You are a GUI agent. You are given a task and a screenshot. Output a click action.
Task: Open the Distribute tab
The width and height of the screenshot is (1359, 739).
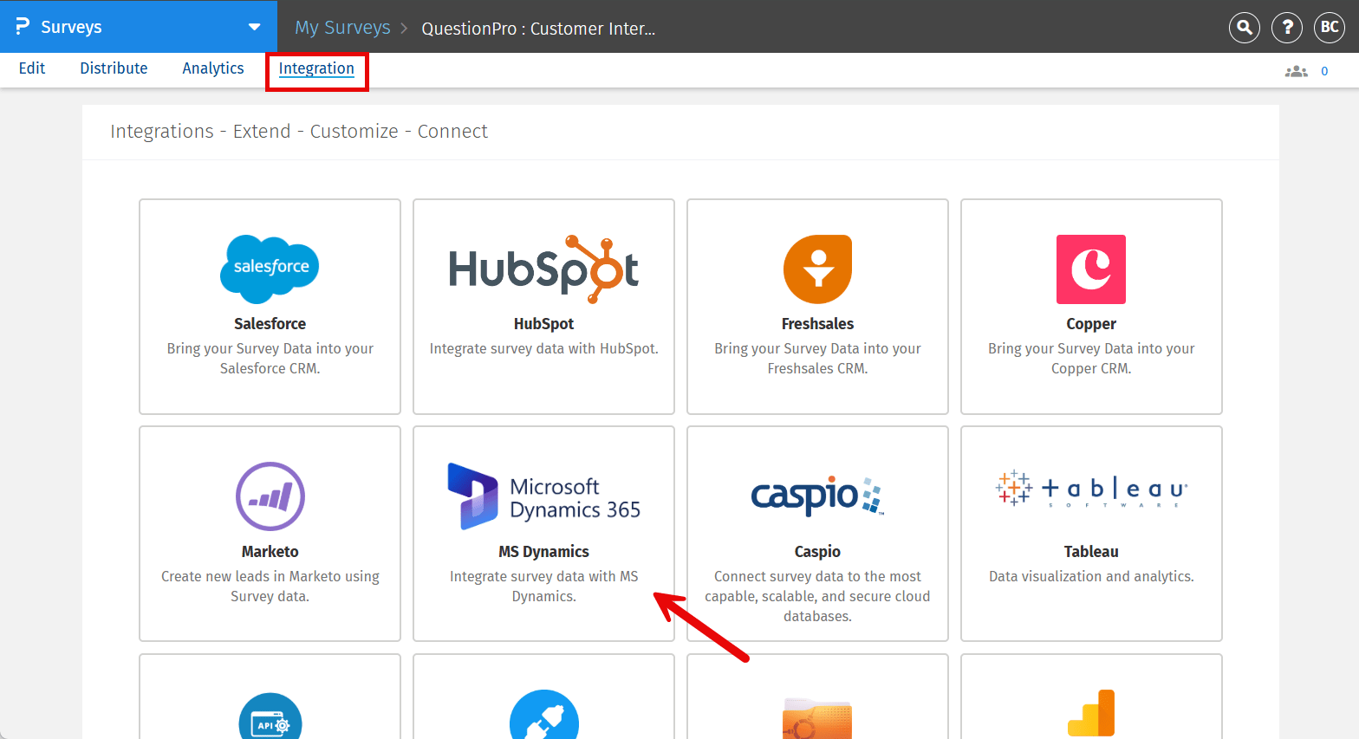tap(114, 68)
